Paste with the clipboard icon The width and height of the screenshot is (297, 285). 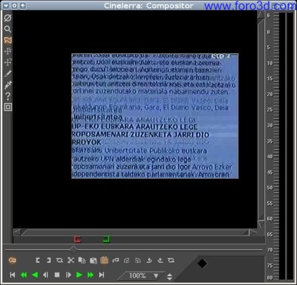click(93, 261)
